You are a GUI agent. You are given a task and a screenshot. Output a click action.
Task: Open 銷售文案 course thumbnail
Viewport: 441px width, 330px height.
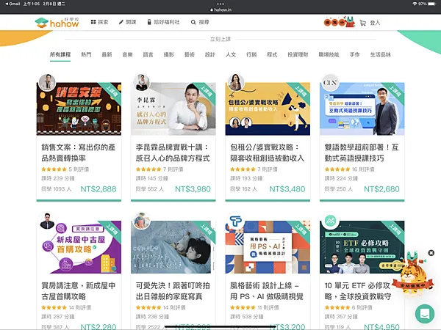79,109
